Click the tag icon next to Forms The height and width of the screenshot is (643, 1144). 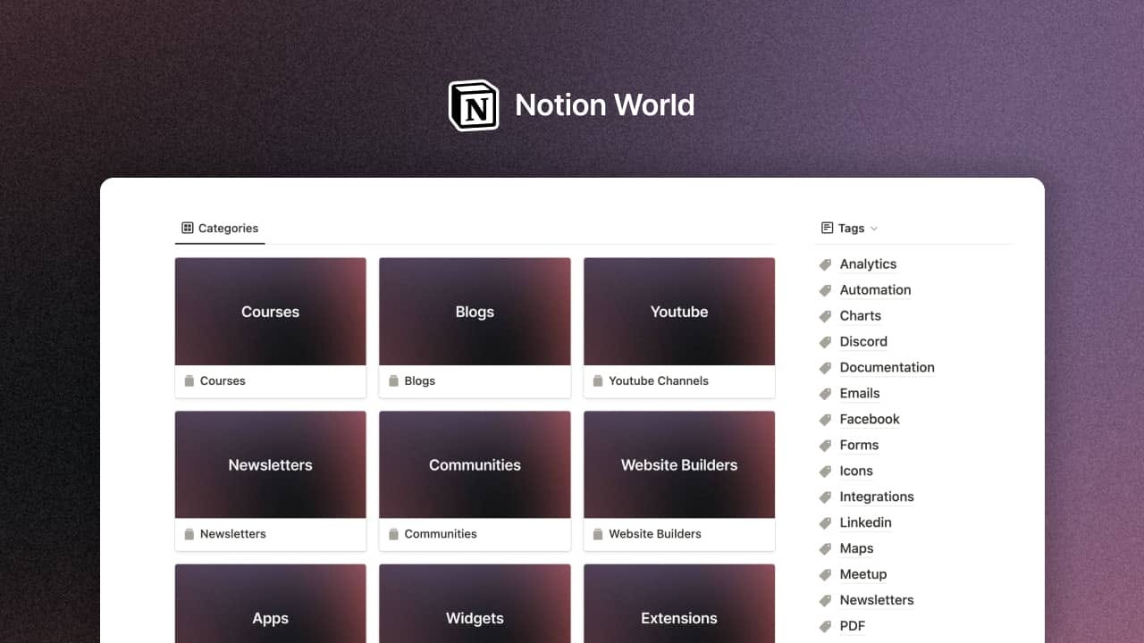coord(825,446)
